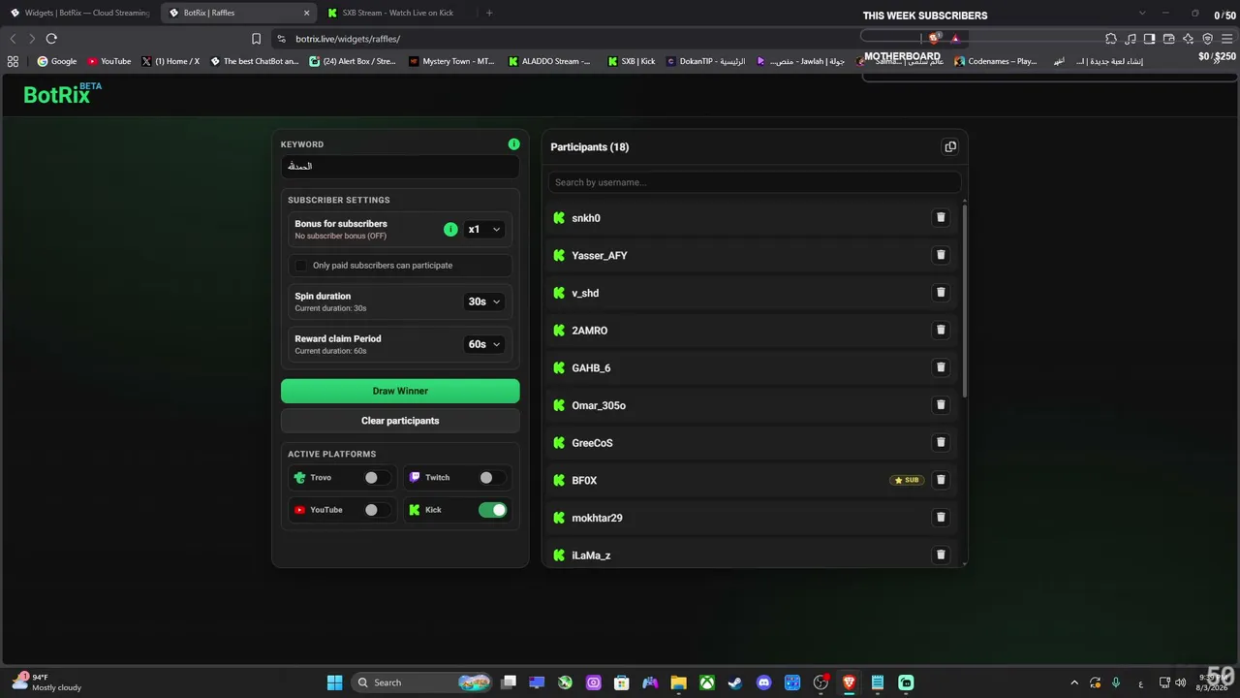The image size is (1240, 698).
Task: Show subscriber bonus info icon
Action: (x=450, y=230)
